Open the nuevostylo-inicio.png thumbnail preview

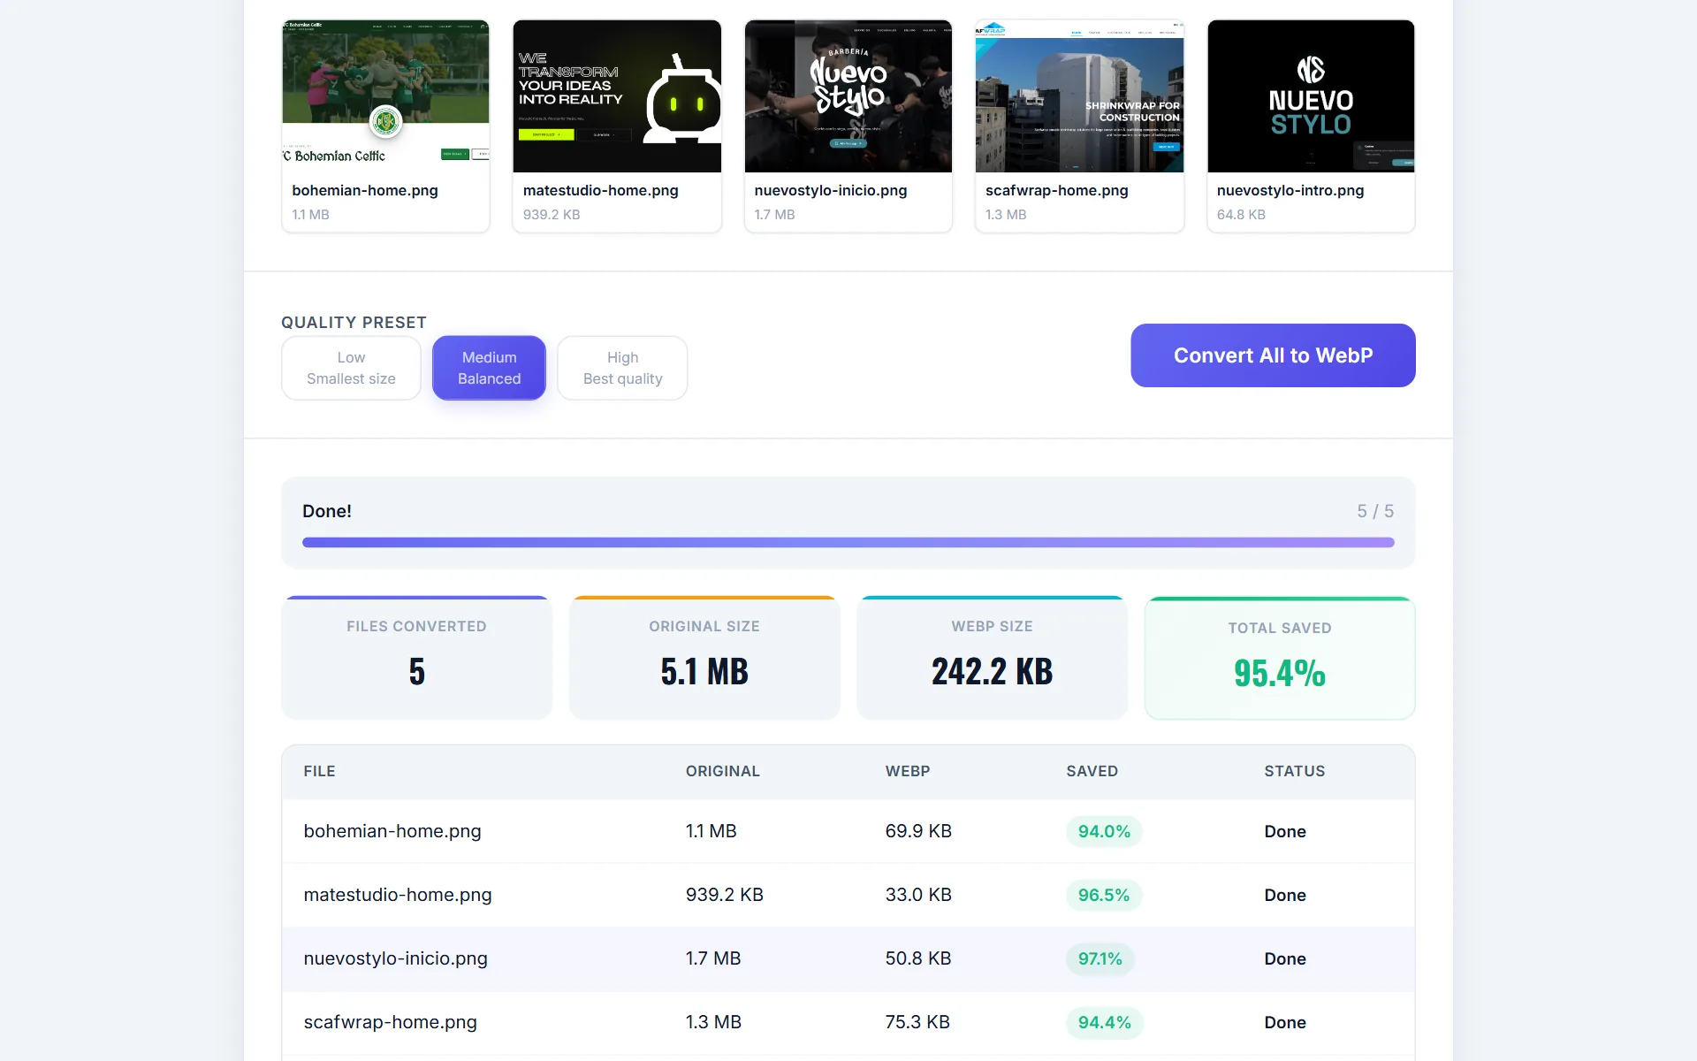pyautogui.click(x=848, y=96)
